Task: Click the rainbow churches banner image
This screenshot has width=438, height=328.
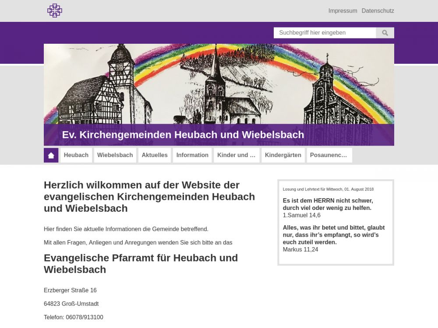Action: click(219, 83)
